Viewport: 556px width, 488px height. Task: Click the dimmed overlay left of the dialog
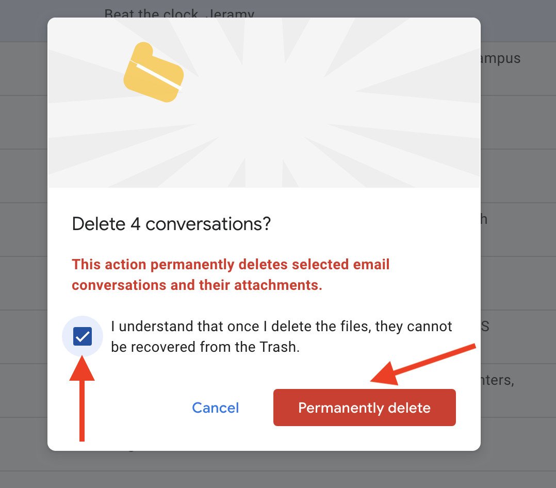click(x=23, y=232)
